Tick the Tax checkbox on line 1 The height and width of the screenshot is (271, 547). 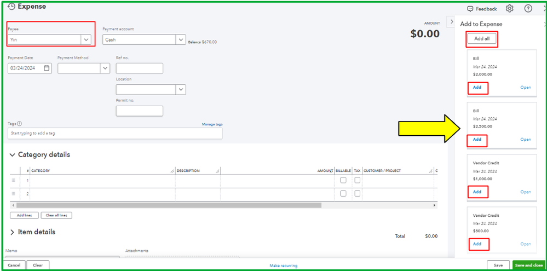pyautogui.click(x=357, y=180)
